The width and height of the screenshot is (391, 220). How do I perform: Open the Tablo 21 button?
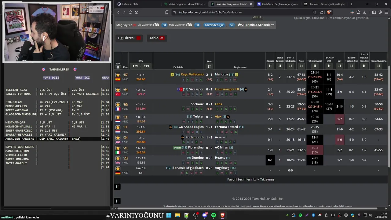coord(156,38)
